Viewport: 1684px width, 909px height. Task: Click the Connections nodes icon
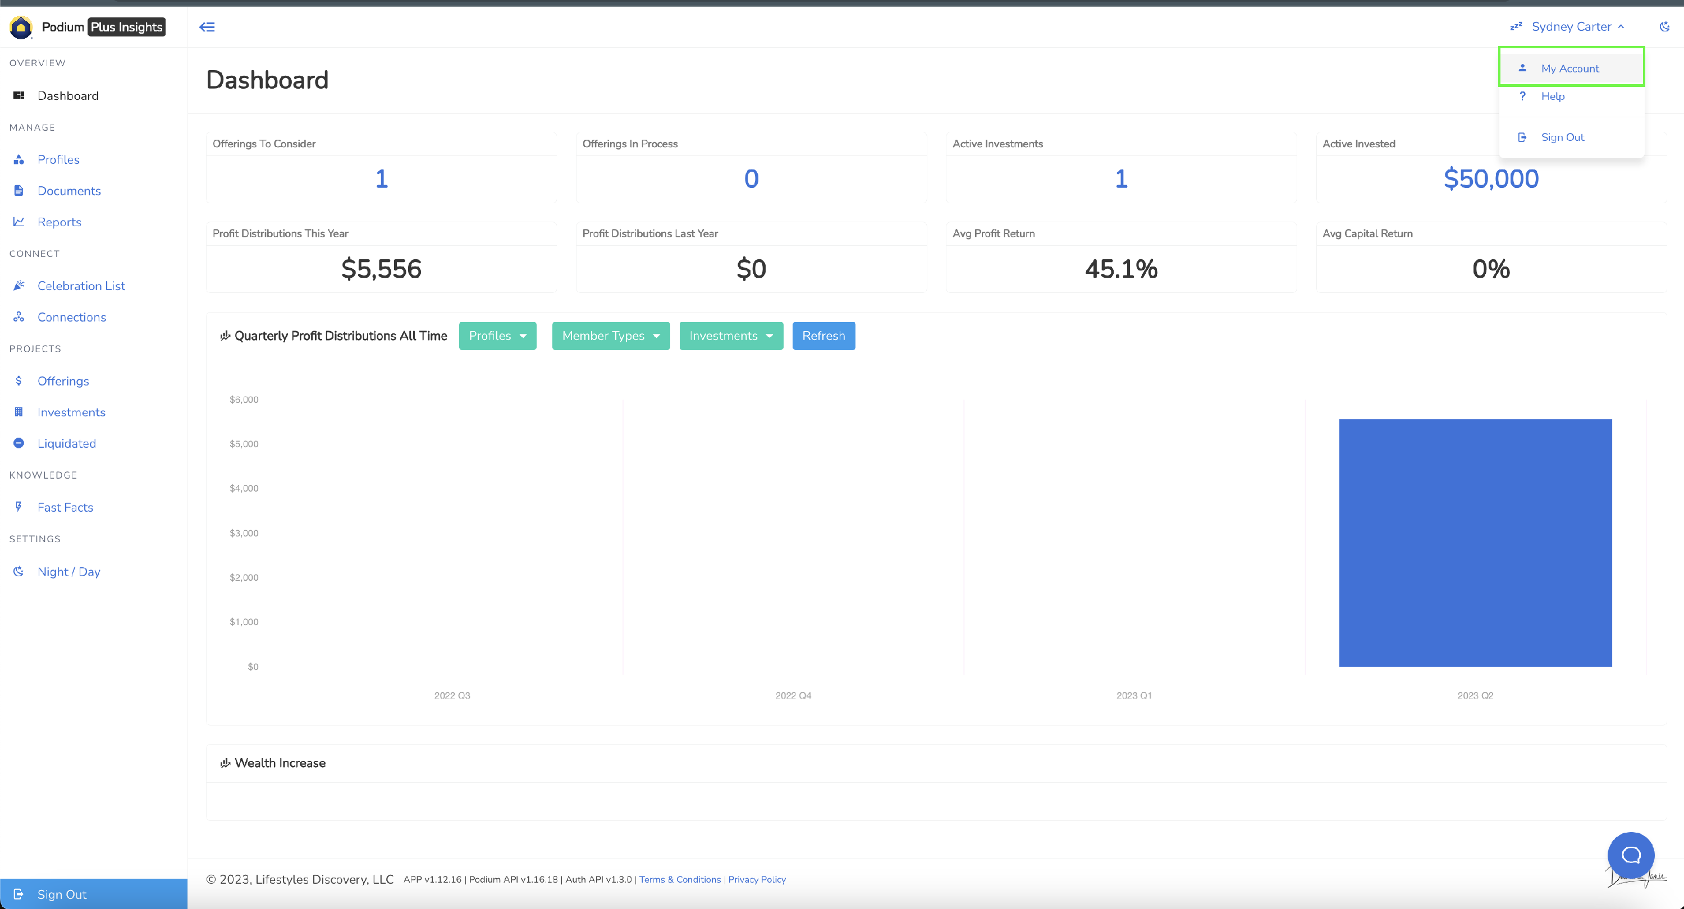[x=19, y=317]
